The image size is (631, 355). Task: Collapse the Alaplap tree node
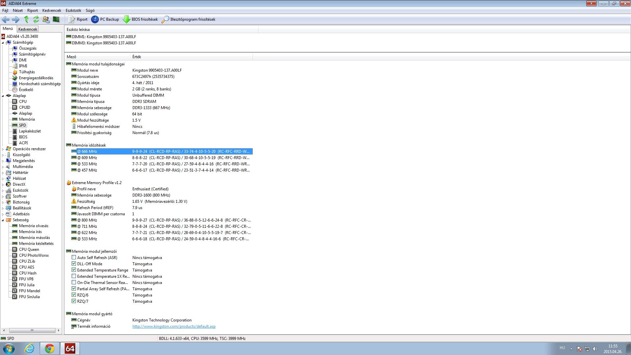(x=3, y=96)
